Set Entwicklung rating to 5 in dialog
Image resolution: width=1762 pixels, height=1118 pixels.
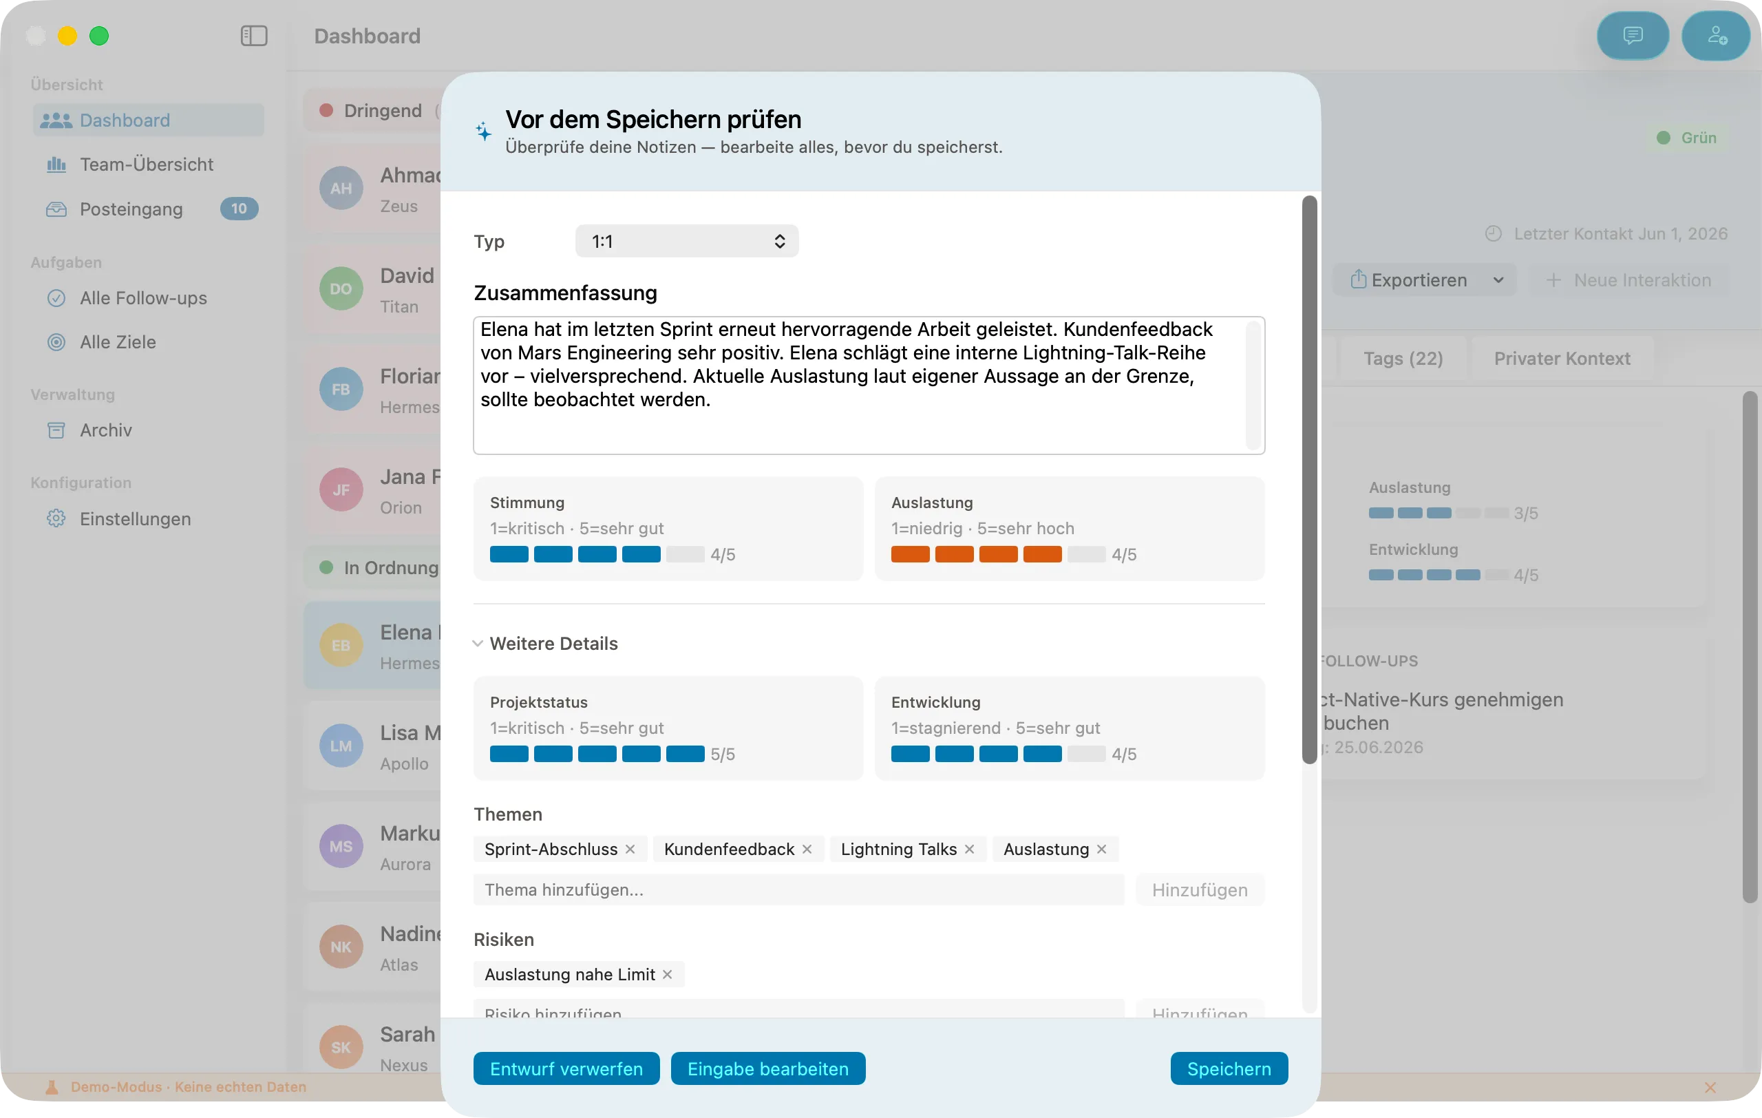[x=1086, y=755]
